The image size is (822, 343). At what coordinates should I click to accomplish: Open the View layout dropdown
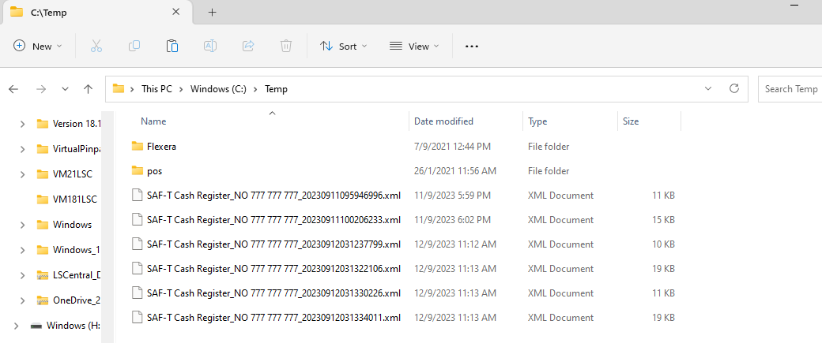(414, 47)
